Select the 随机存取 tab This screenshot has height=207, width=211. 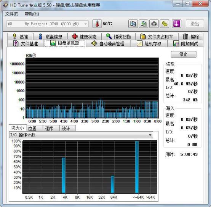pos(149,43)
